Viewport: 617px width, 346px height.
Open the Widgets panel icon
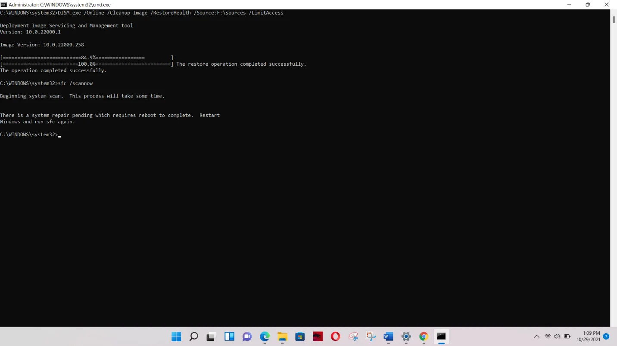(229, 337)
